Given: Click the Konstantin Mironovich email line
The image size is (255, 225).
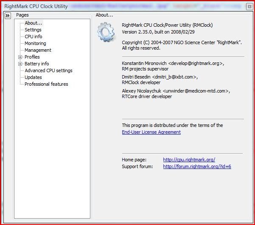Looking at the screenshot, I should [173, 63].
